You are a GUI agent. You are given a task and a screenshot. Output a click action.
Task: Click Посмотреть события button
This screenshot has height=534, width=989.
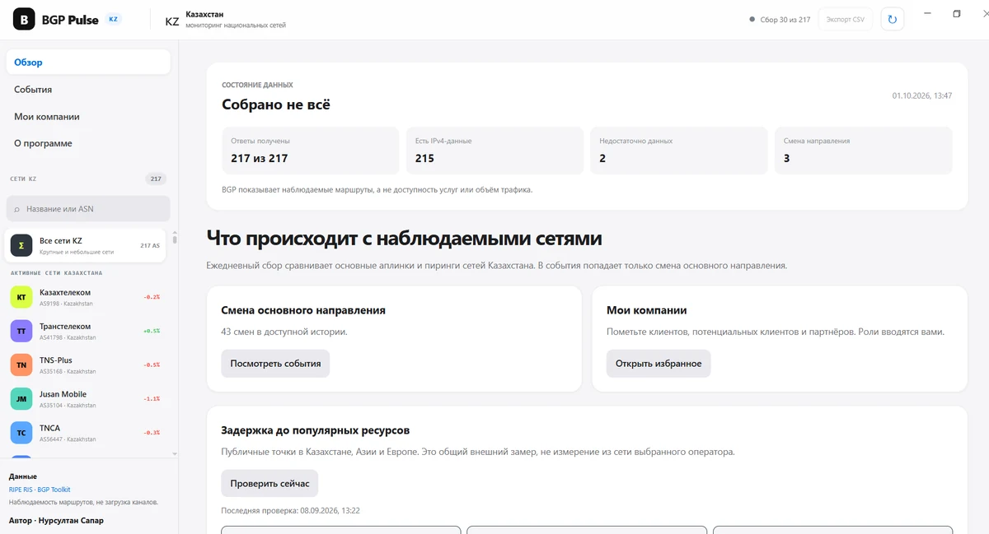tap(275, 364)
